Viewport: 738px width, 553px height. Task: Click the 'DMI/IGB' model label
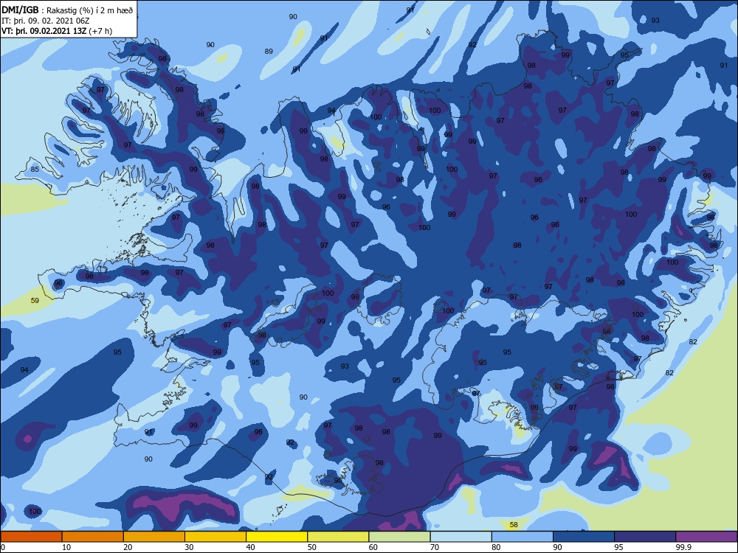(20, 10)
